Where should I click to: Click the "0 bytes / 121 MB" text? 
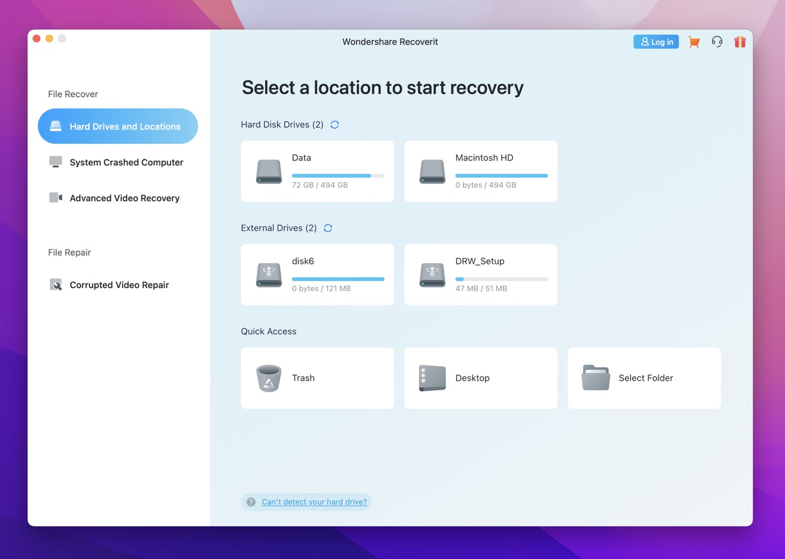click(321, 289)
